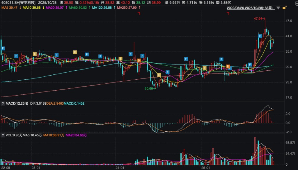Open the MACD(12,26,9) indicator selector
This screenshot has width=298, height=170.
[17, 103]
